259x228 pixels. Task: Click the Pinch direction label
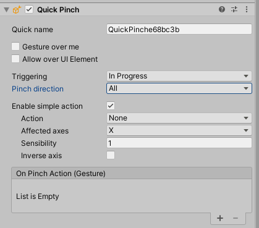[38, 89]
